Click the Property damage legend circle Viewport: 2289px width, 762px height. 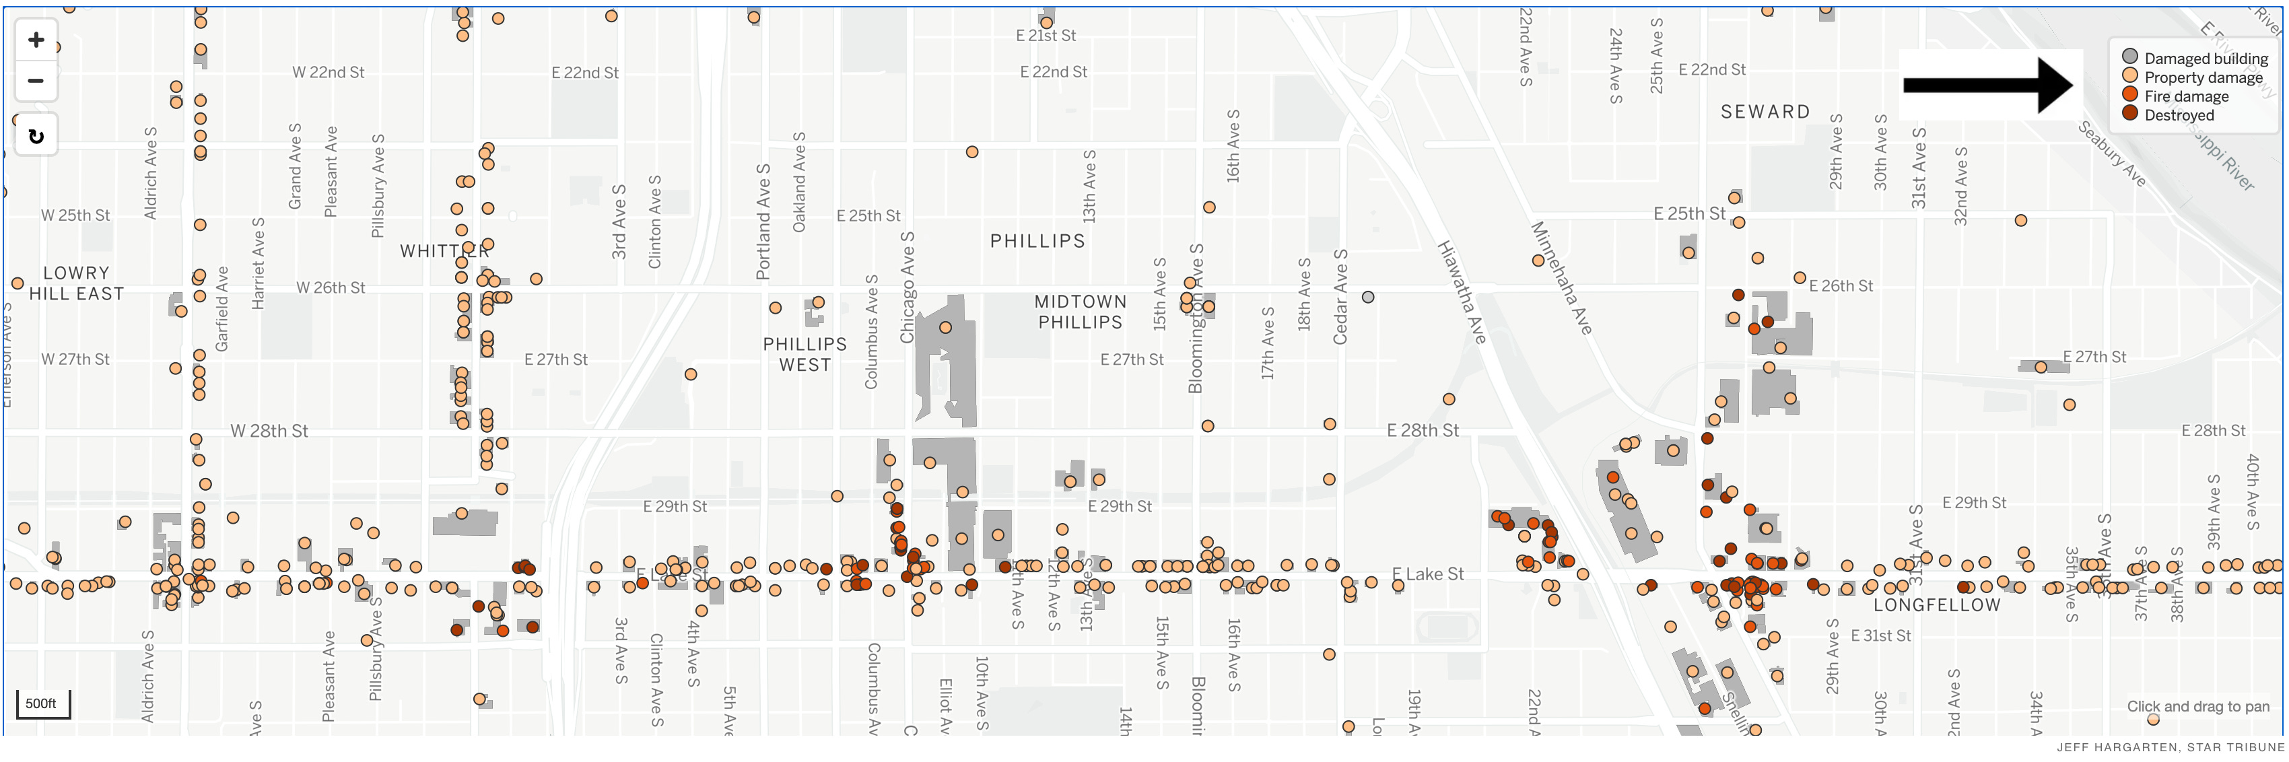pyautogui.click(x=2129, y=75)
